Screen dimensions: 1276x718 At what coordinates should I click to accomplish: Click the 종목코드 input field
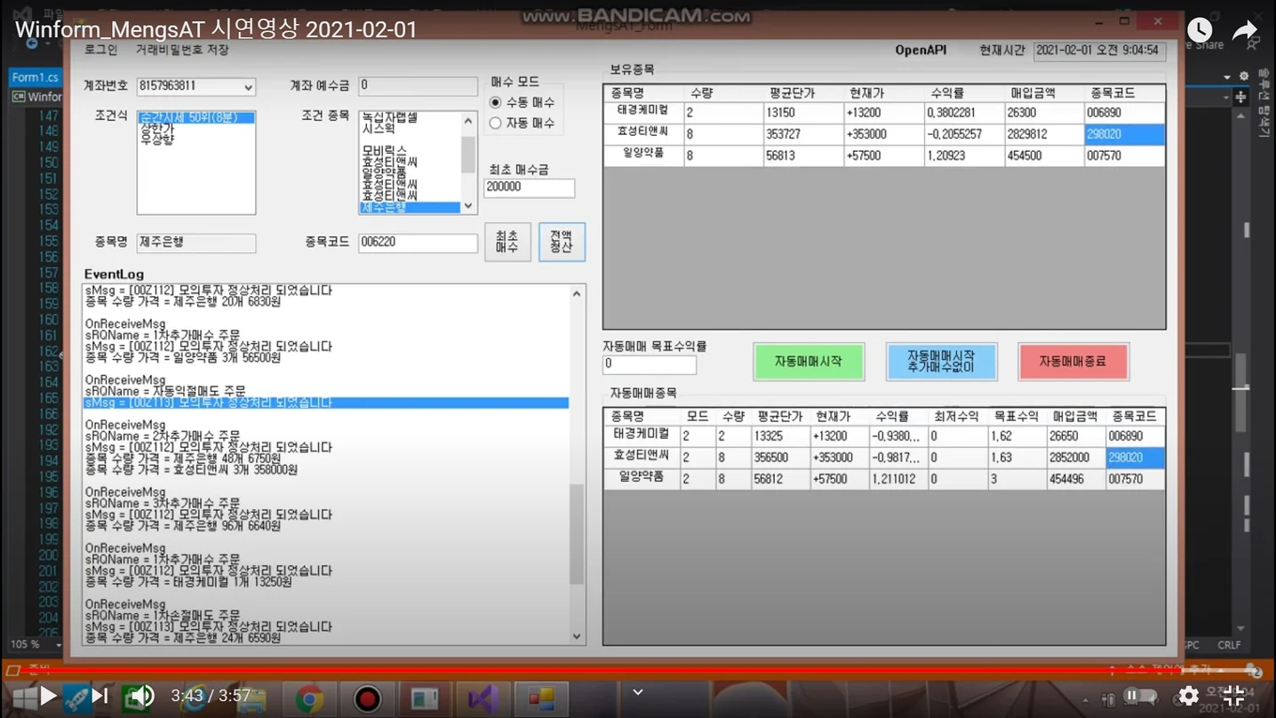point(418,242)
